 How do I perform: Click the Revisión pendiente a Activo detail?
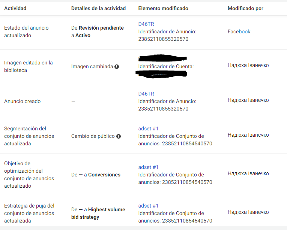pyautogui.click(x=98, y=31)
